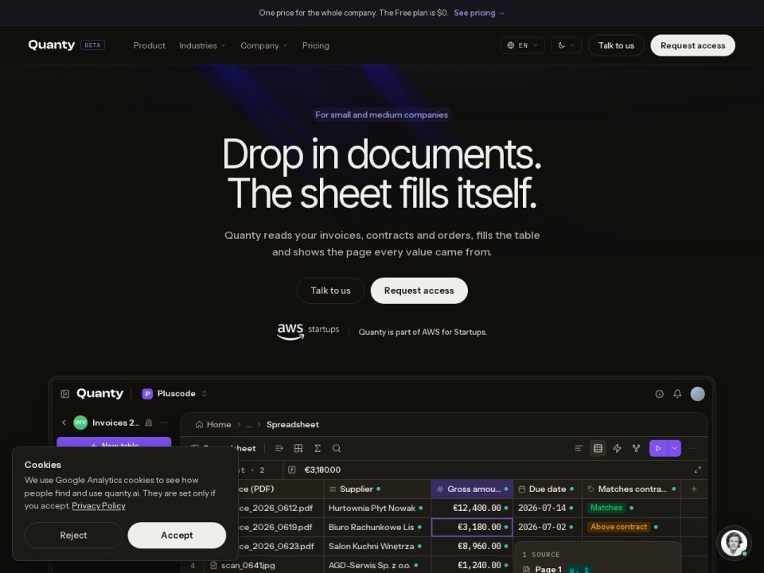Click the 2026-07-02 due date cell
Viewport: 764px width, 573px height.
pyautogui.click(x=548, y=527)
